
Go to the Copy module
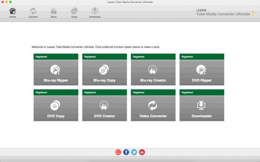[x=74, y=13]
